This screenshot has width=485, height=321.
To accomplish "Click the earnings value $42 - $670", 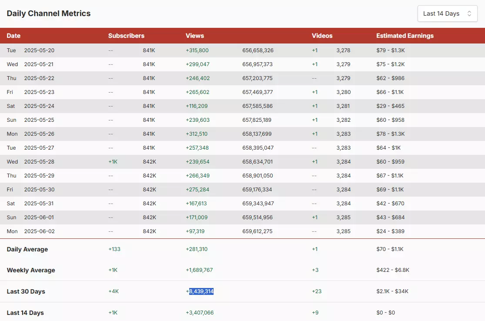I will click(390, 204).
